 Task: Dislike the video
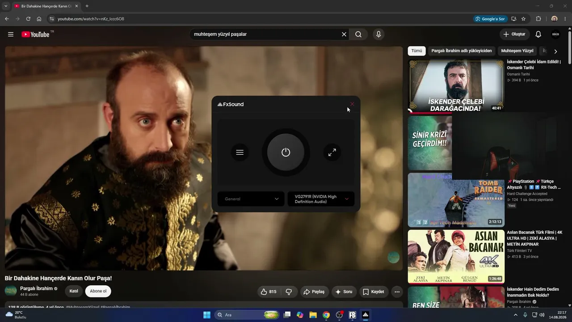point(289,292)
